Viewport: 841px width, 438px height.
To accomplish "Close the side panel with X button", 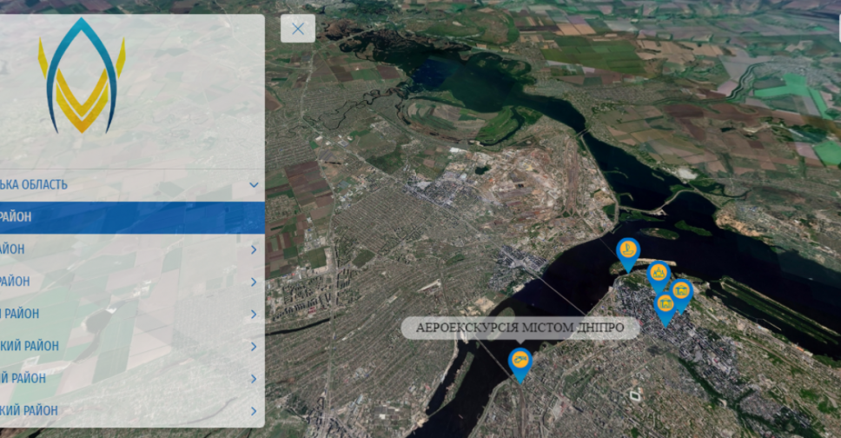I will (x=298, y=29).
